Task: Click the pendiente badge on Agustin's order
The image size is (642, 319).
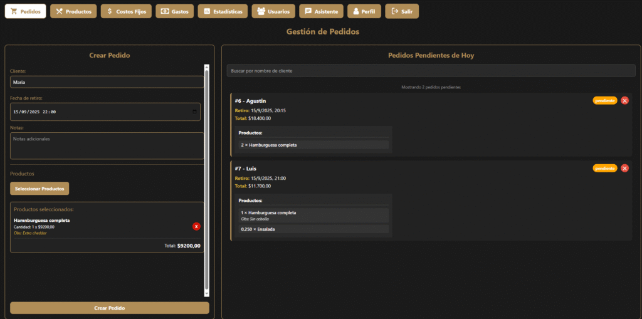Action: pos(605,100)
